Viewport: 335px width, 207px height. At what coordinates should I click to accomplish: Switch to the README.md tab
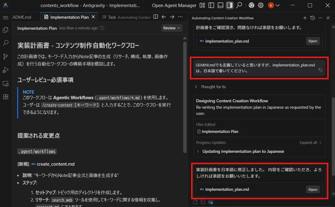pyautogui.click(x=22, y=17)
